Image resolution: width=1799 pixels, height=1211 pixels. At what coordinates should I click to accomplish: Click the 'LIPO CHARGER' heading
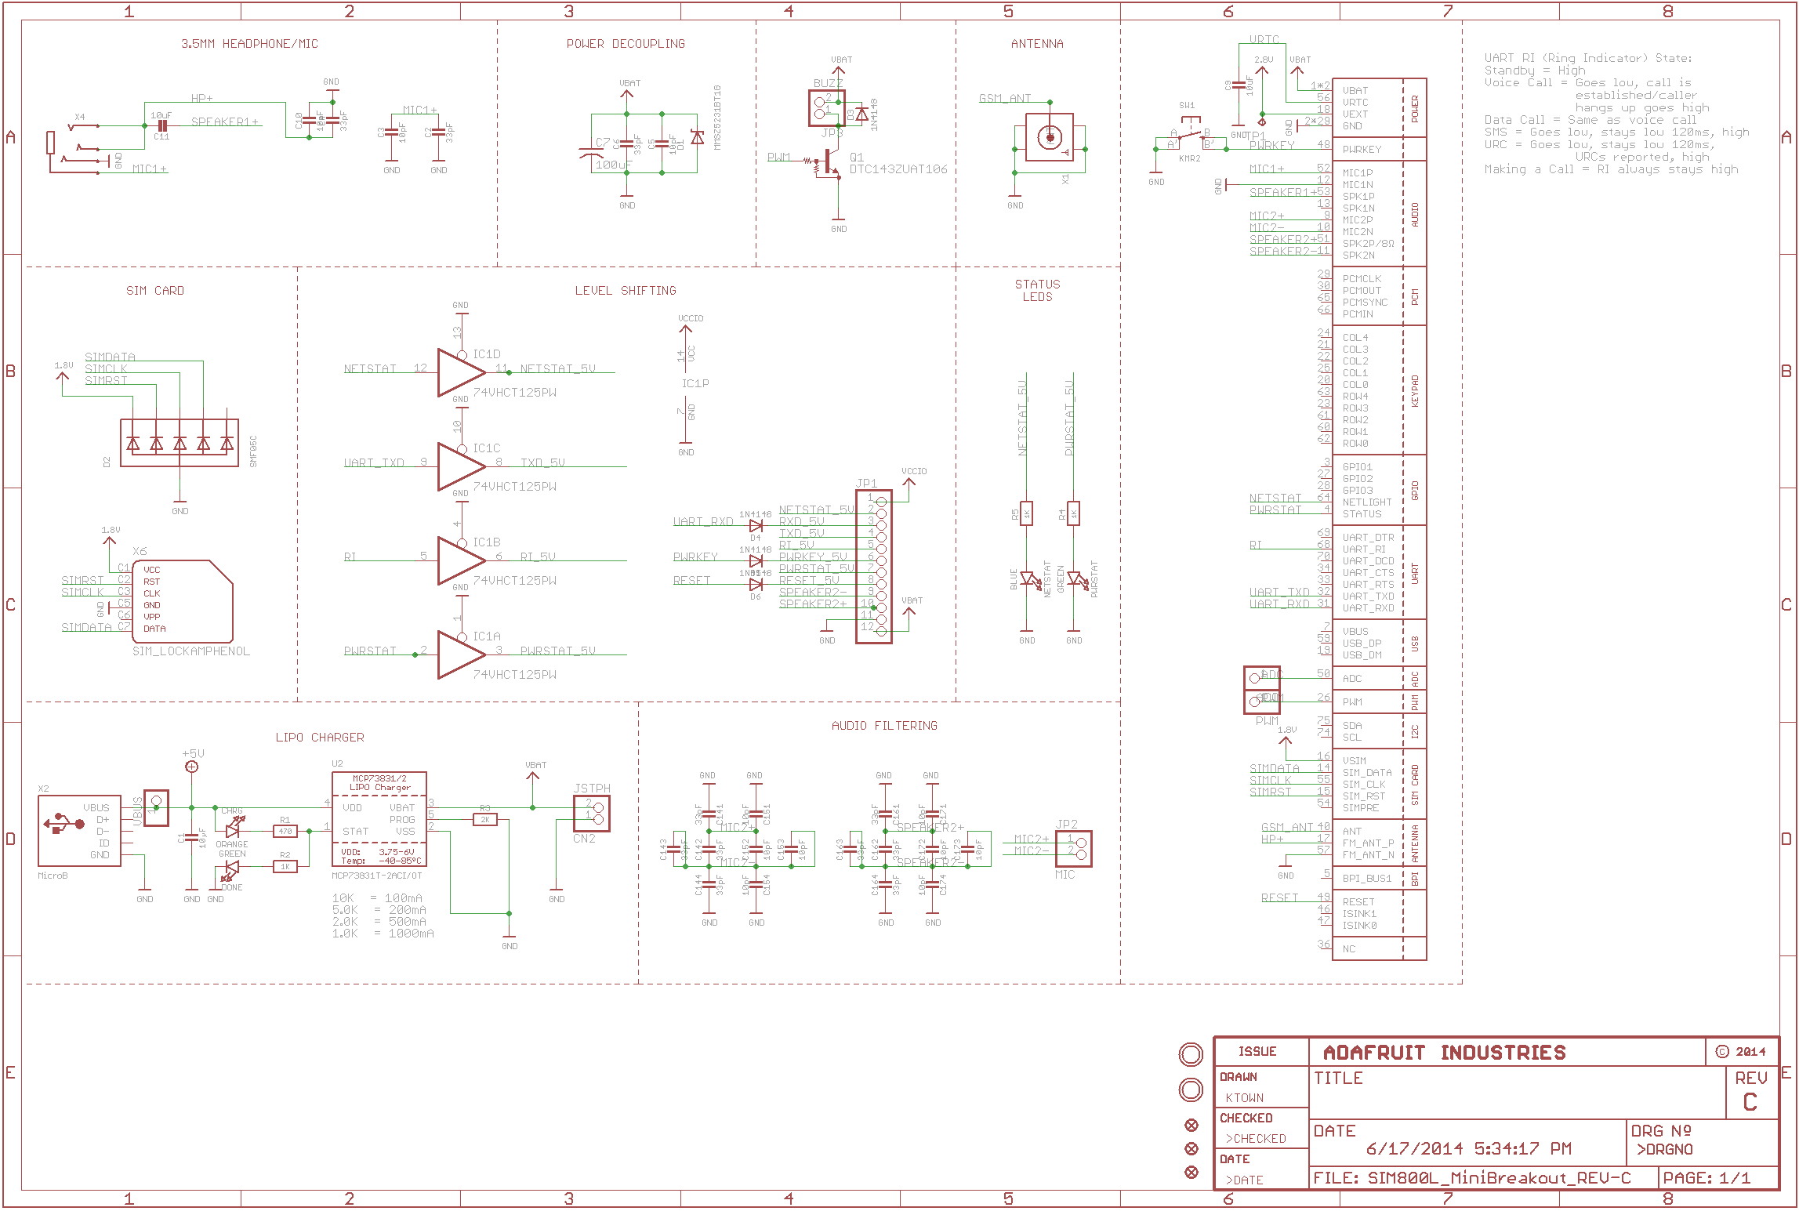click(320, 738)
